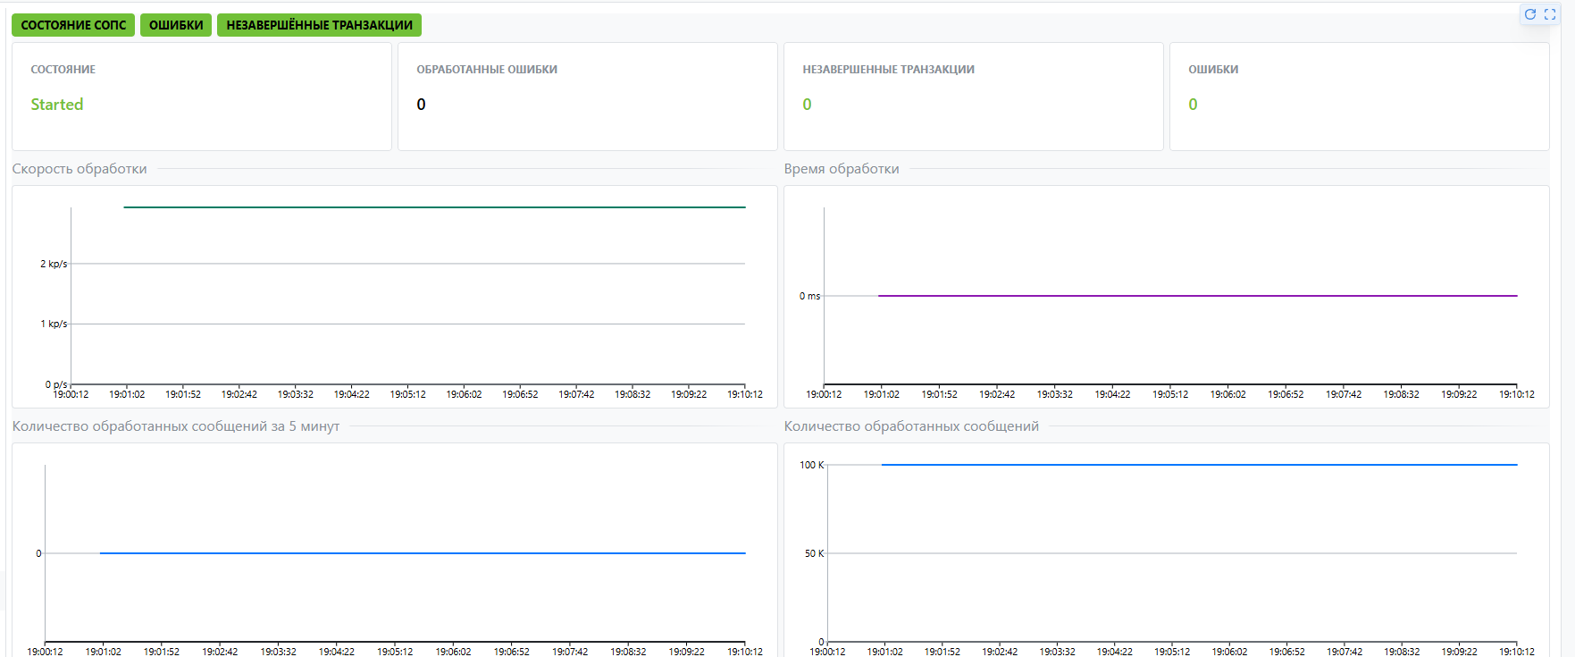1575x657 pixels.
Task: Click the ОБРАБОТАННЫЕ ОШИБКИ counter value
Action: point(421,105)
